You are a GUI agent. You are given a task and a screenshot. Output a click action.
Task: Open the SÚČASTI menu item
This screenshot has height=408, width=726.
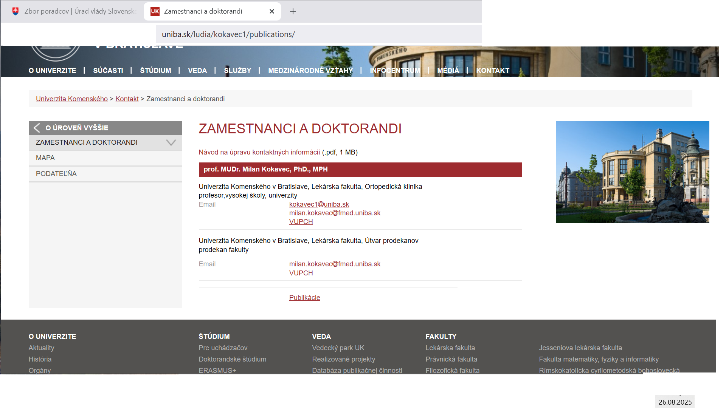(x=108, y=71)
